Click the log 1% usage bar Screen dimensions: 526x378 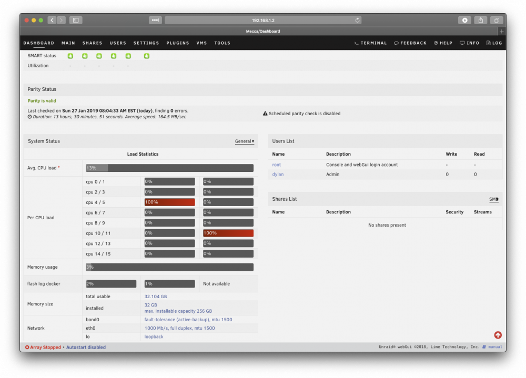(x=169, y=284)
